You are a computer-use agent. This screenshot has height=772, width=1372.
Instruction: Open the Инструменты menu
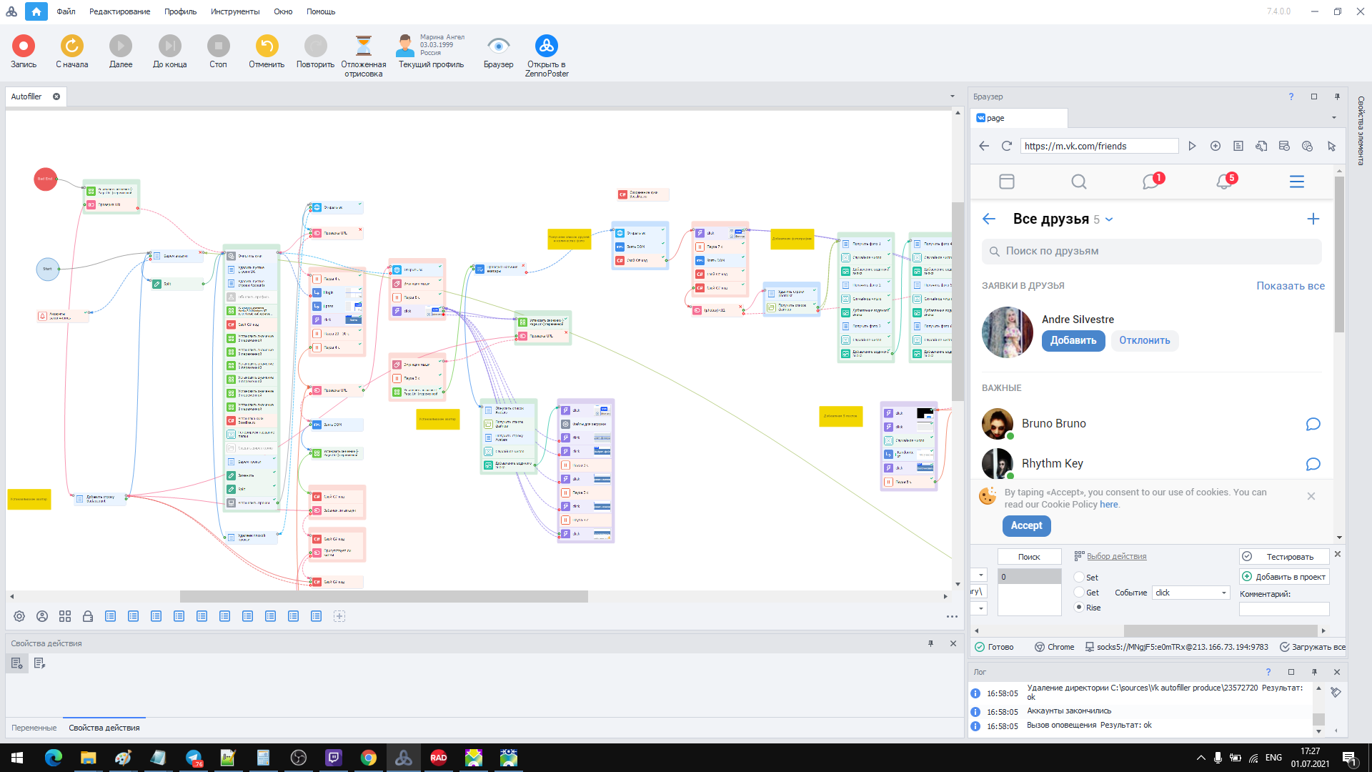[235, 11]
